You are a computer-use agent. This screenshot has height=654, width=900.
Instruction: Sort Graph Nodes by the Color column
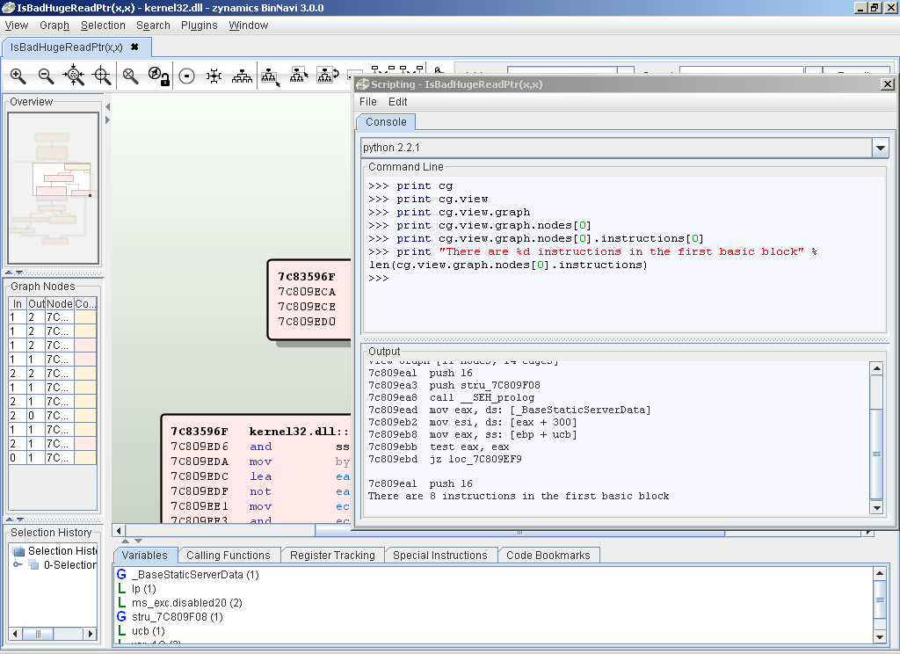click(85, 303)
